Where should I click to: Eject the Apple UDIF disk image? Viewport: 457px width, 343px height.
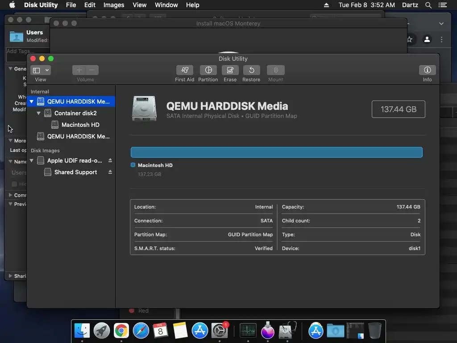tap(110, 160)
